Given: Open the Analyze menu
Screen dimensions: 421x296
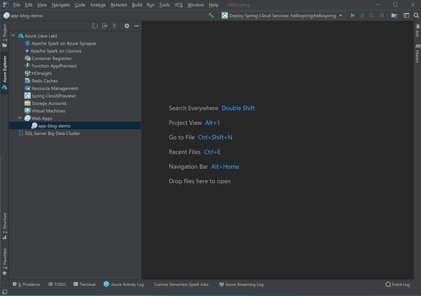Looking at the screenshot, I should point(98,5).
